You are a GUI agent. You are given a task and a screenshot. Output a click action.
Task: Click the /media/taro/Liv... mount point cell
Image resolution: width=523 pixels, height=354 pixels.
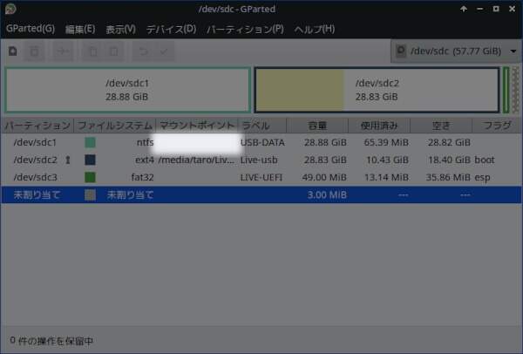[x=196, y=160]
